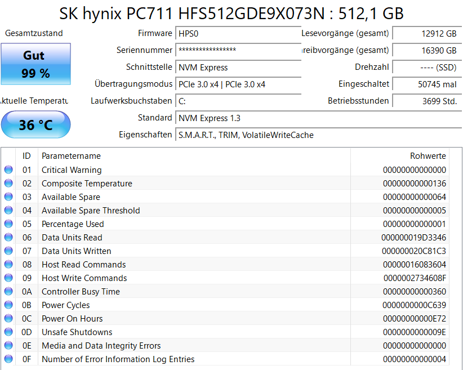
Task: Click the ID cell 0A
Action: coord(26,292)
